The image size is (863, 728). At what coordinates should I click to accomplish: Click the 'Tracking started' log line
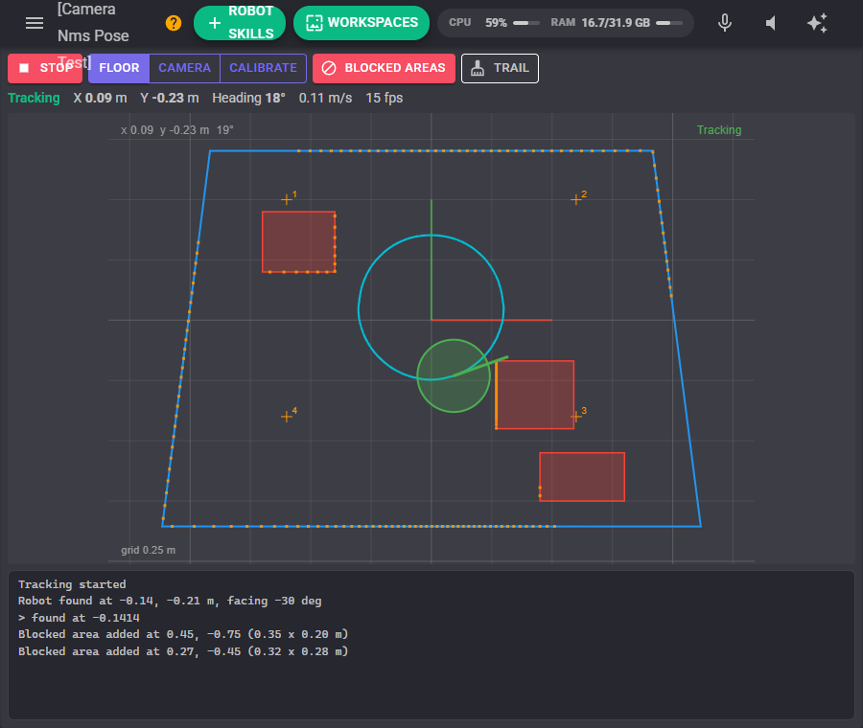point(72,584)
